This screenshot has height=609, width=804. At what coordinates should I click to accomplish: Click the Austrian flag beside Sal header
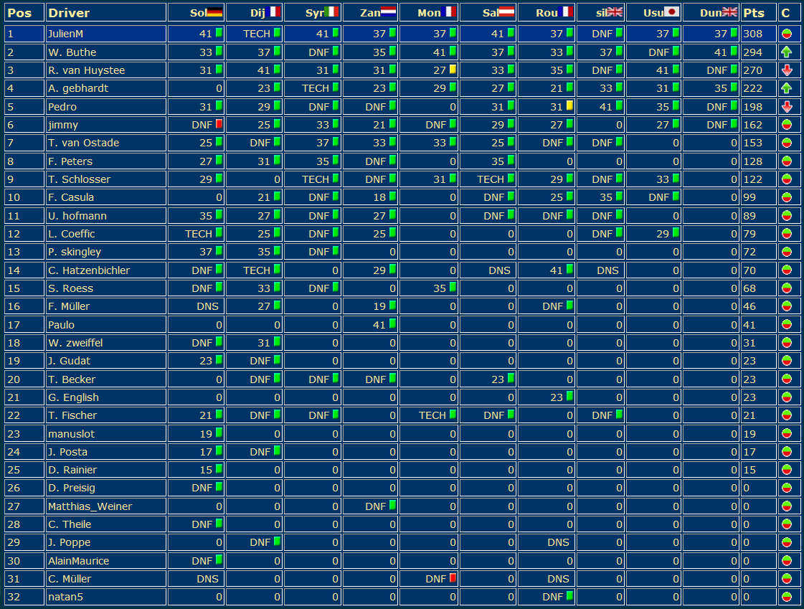(506, 12)
